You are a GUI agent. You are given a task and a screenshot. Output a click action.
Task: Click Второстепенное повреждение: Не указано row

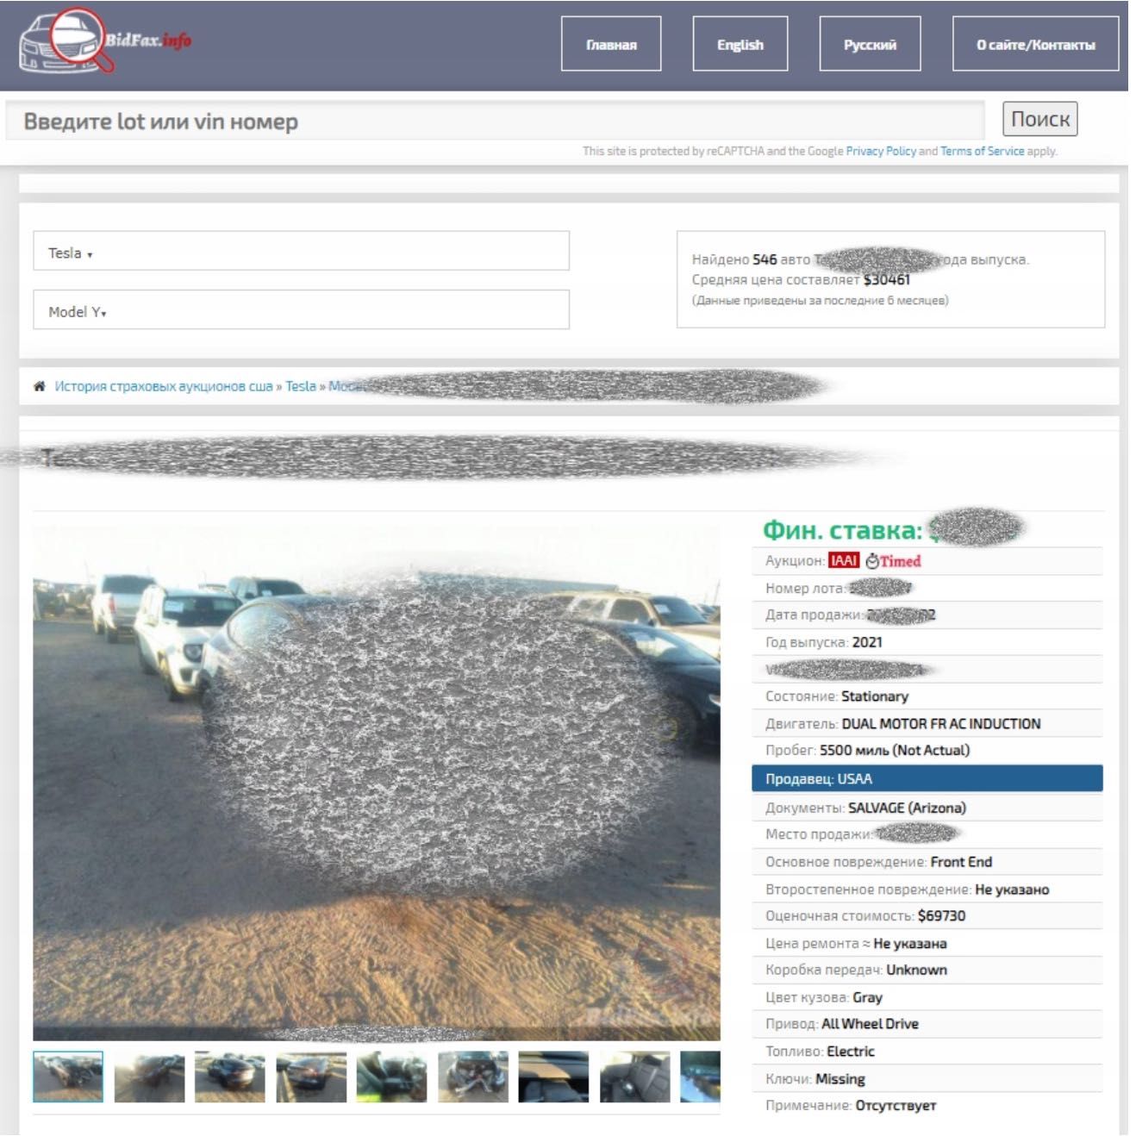click(x=927, y=889)
